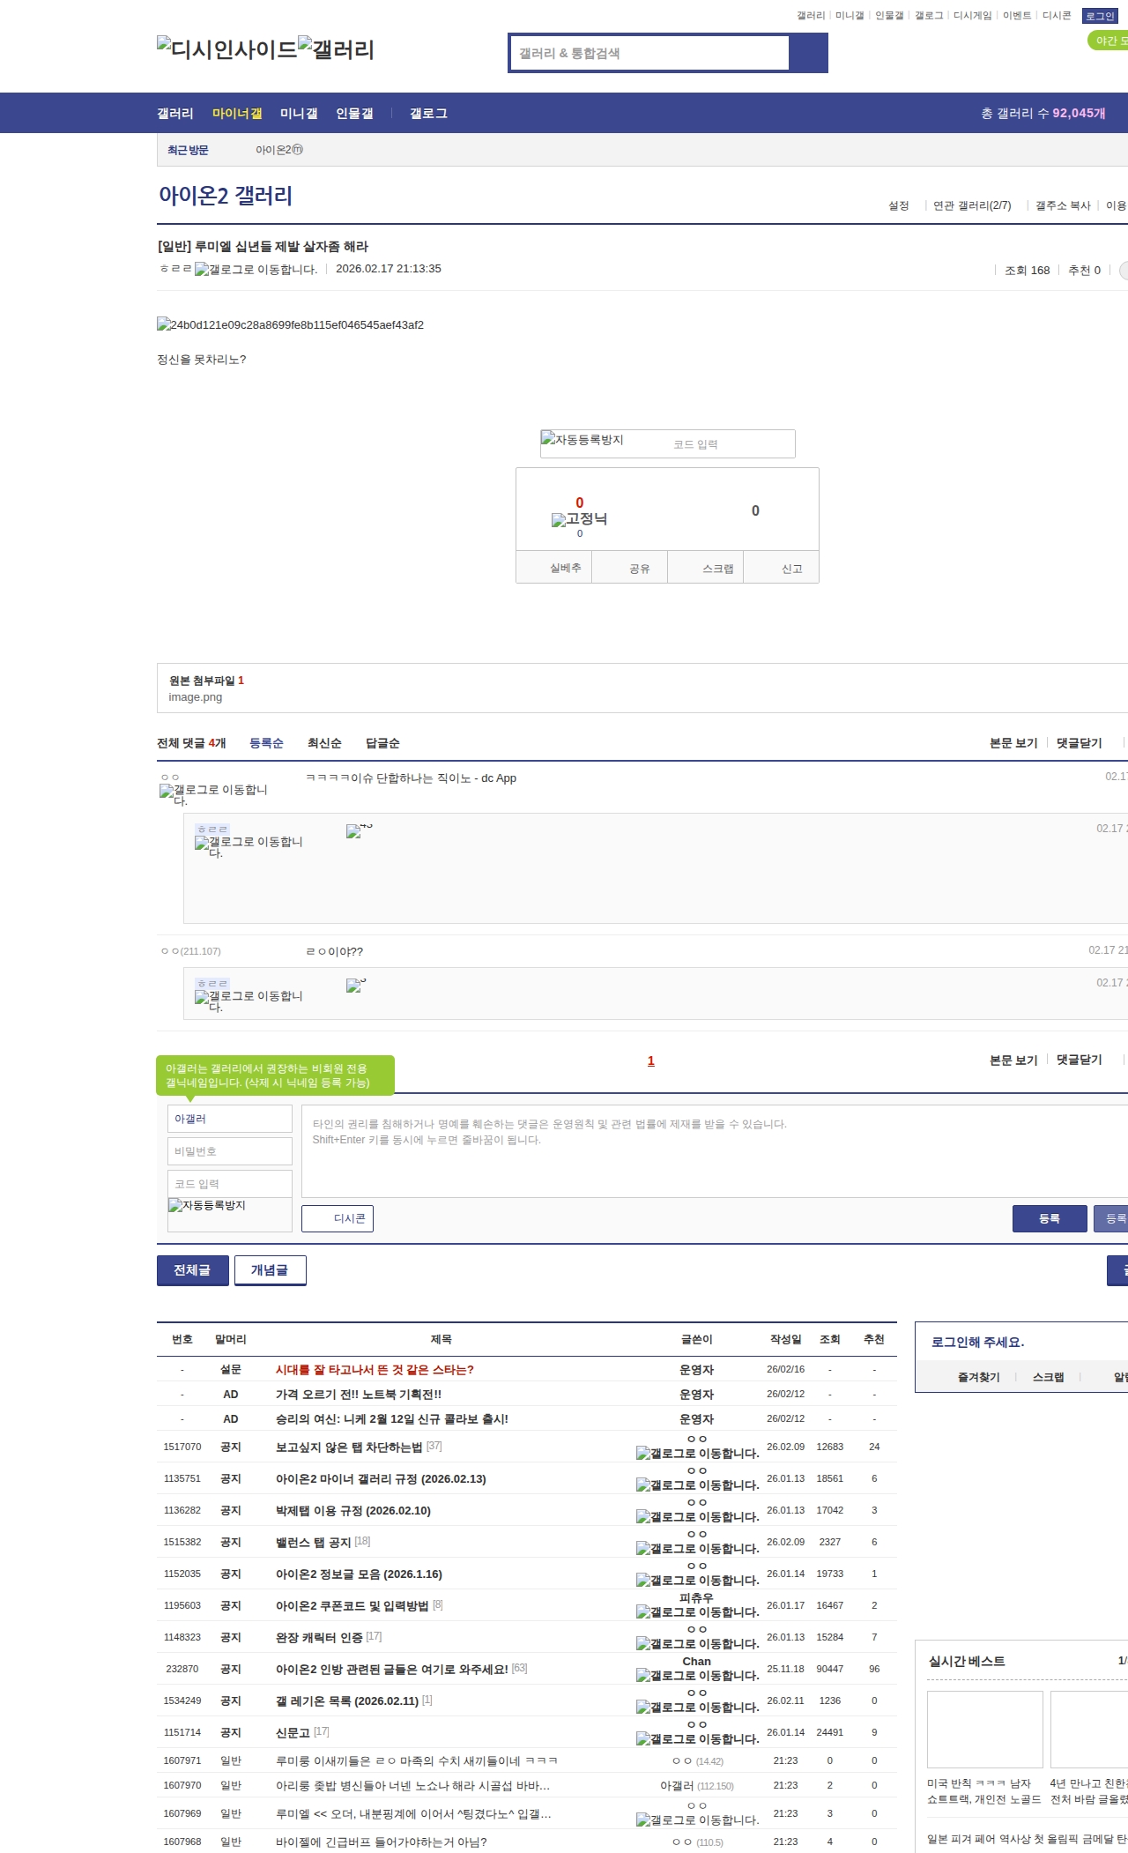The width and height of the screenshot is (1128, 1853).
Task: Click the search button beside the search box
Action: (808, 53)
